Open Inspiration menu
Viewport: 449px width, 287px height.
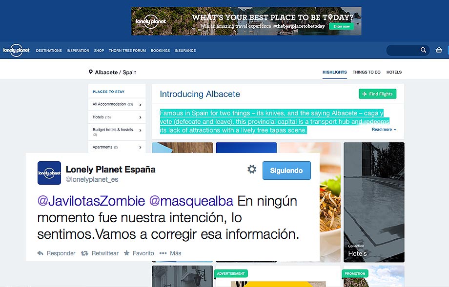78,50
